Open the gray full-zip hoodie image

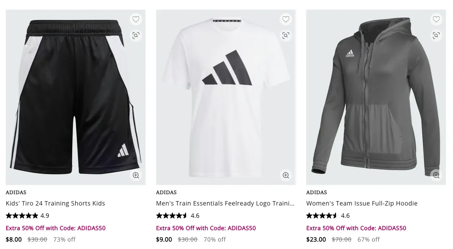click(376, 97)
